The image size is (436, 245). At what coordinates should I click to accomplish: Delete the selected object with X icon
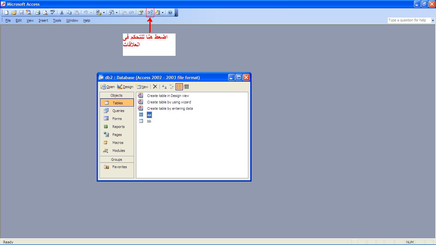(155, 86)
